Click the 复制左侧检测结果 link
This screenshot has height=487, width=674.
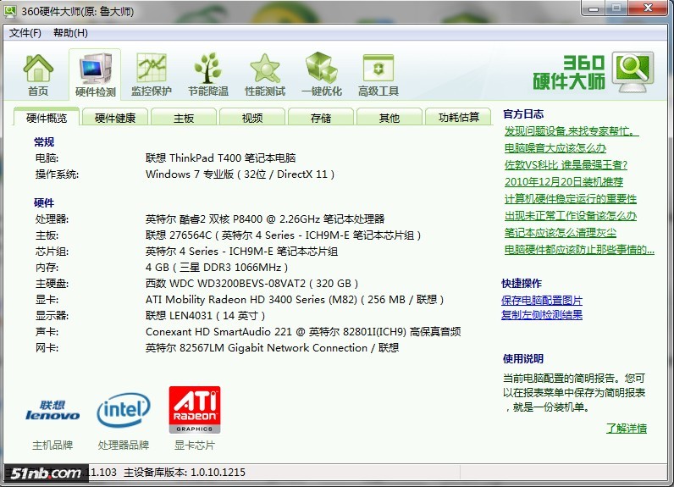point(542,315)
